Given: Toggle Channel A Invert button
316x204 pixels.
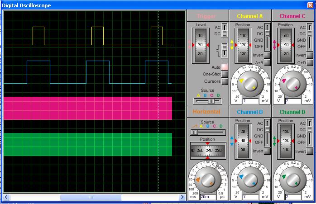Looking at the screenshot, I should click(267, 55).
